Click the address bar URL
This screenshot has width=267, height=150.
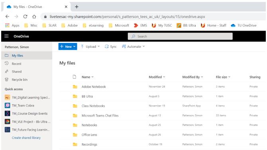pyautogui.click(x=128, y=17)
